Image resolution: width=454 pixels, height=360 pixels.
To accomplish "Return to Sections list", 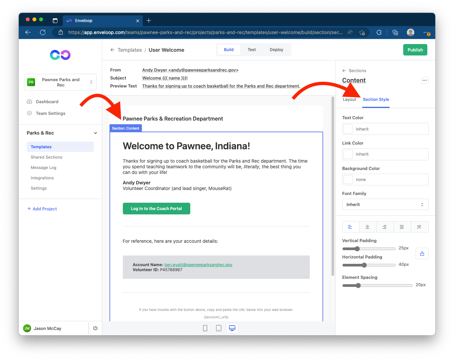I will click(x=354, y=70).
